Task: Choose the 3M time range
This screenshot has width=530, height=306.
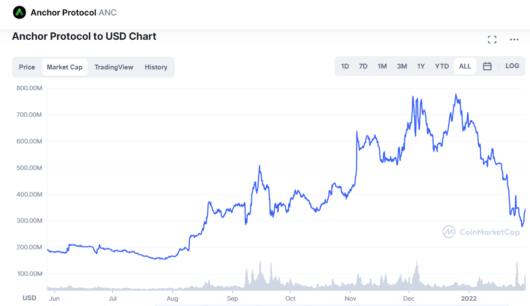Action: (x=402, y=66)
